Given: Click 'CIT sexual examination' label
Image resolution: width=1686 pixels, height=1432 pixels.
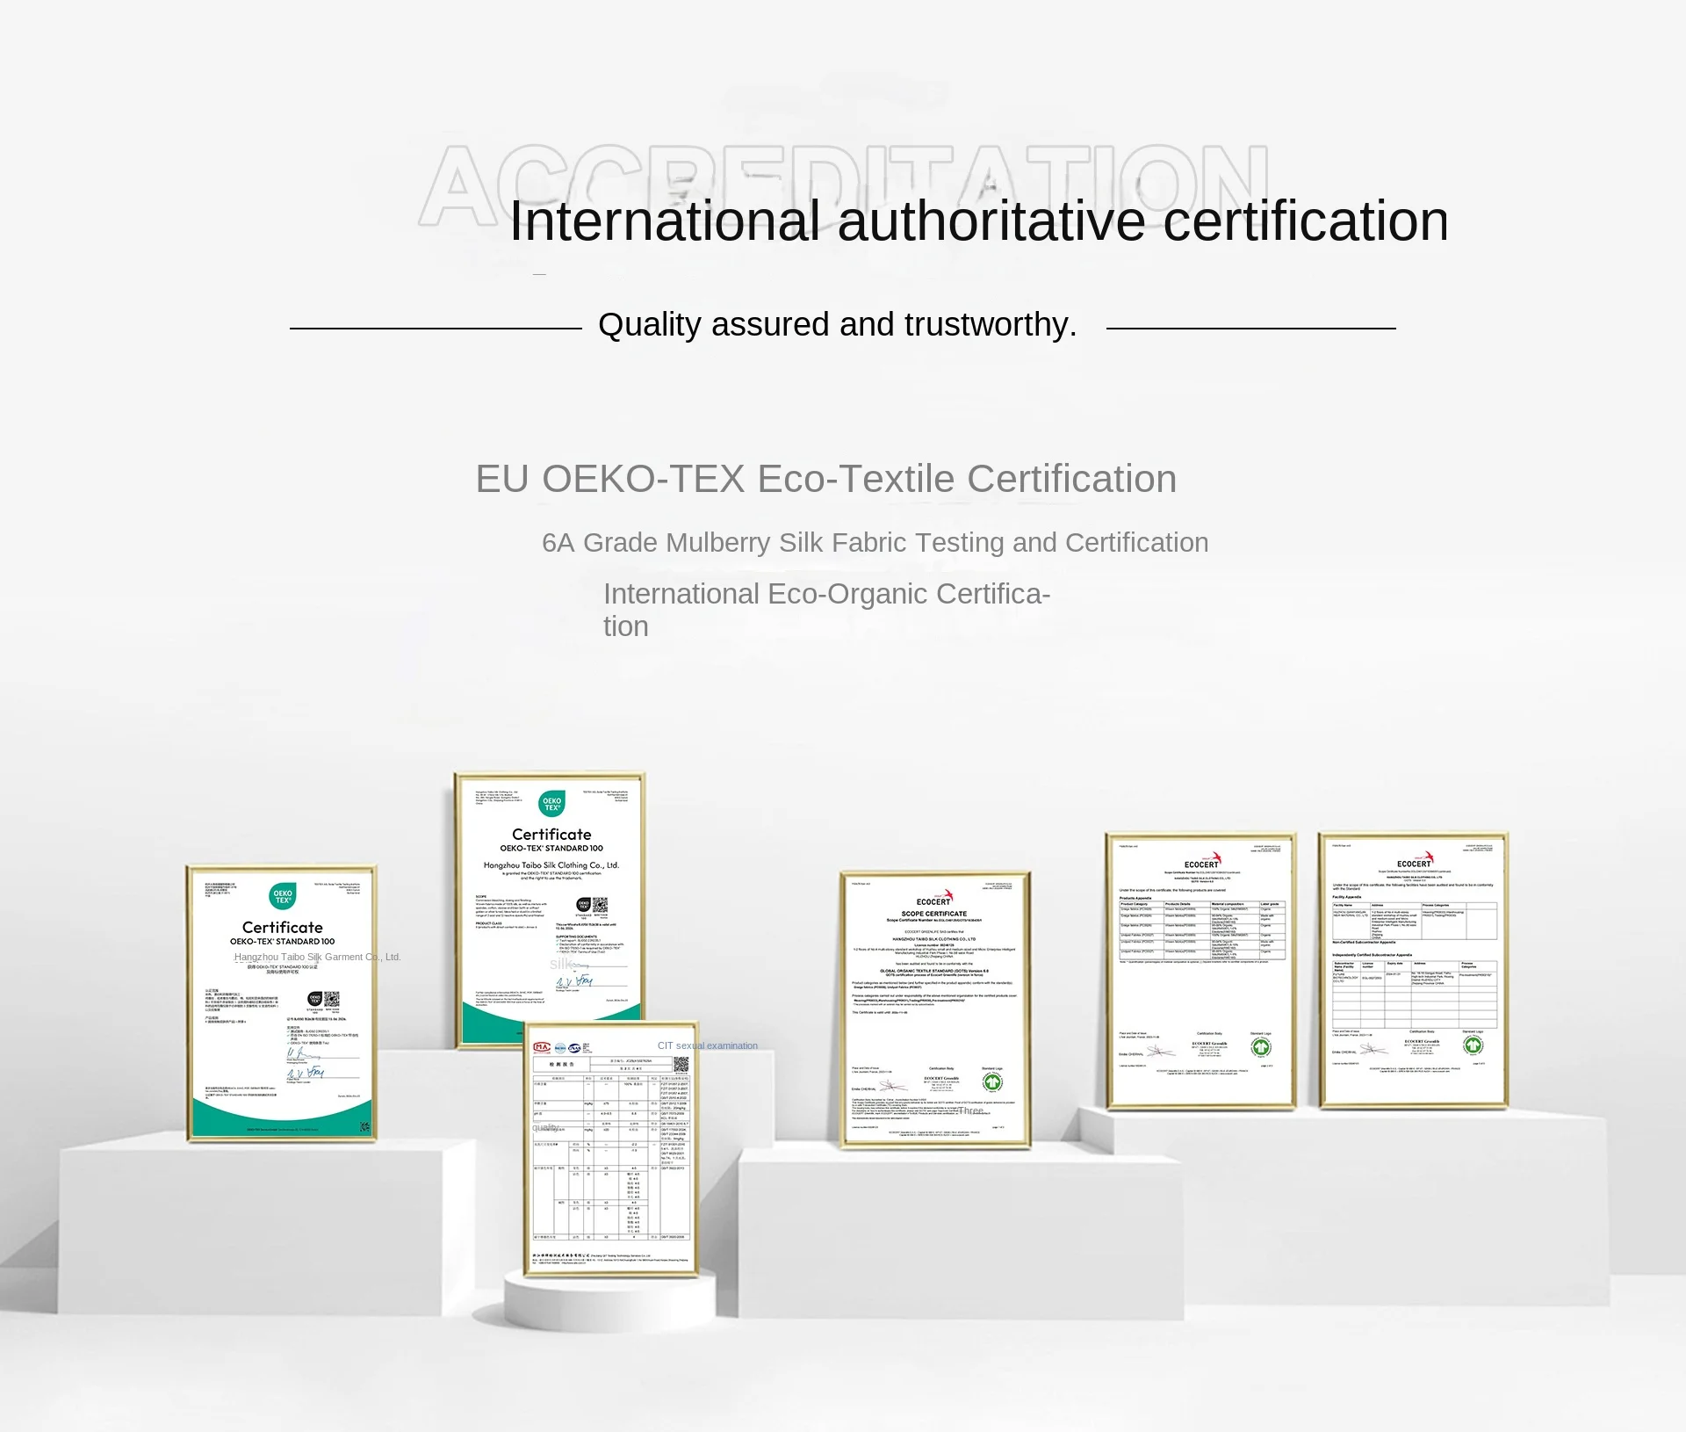Looking at the screenshot, I should (707, 1045).
